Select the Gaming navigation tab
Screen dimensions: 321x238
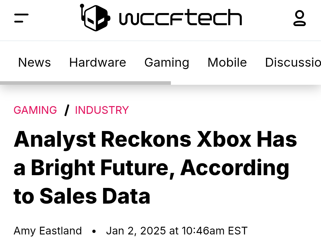point(167,63)
